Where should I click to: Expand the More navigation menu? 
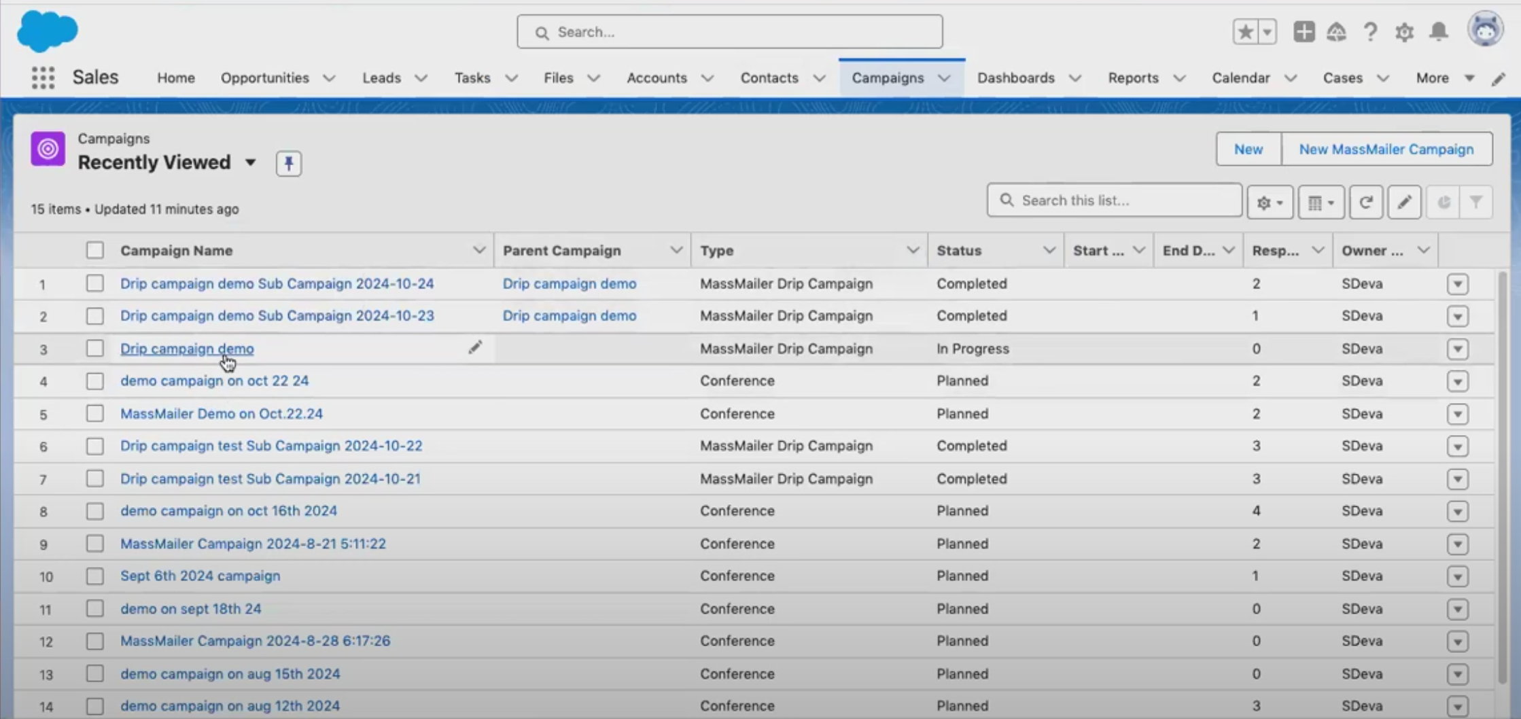(x=1445, y=78)
